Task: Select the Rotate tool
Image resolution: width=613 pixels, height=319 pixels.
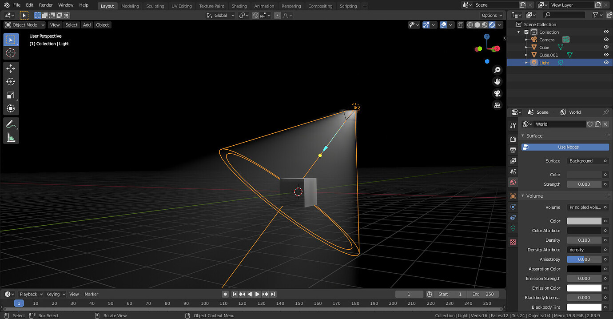Action: coord(11,82)
